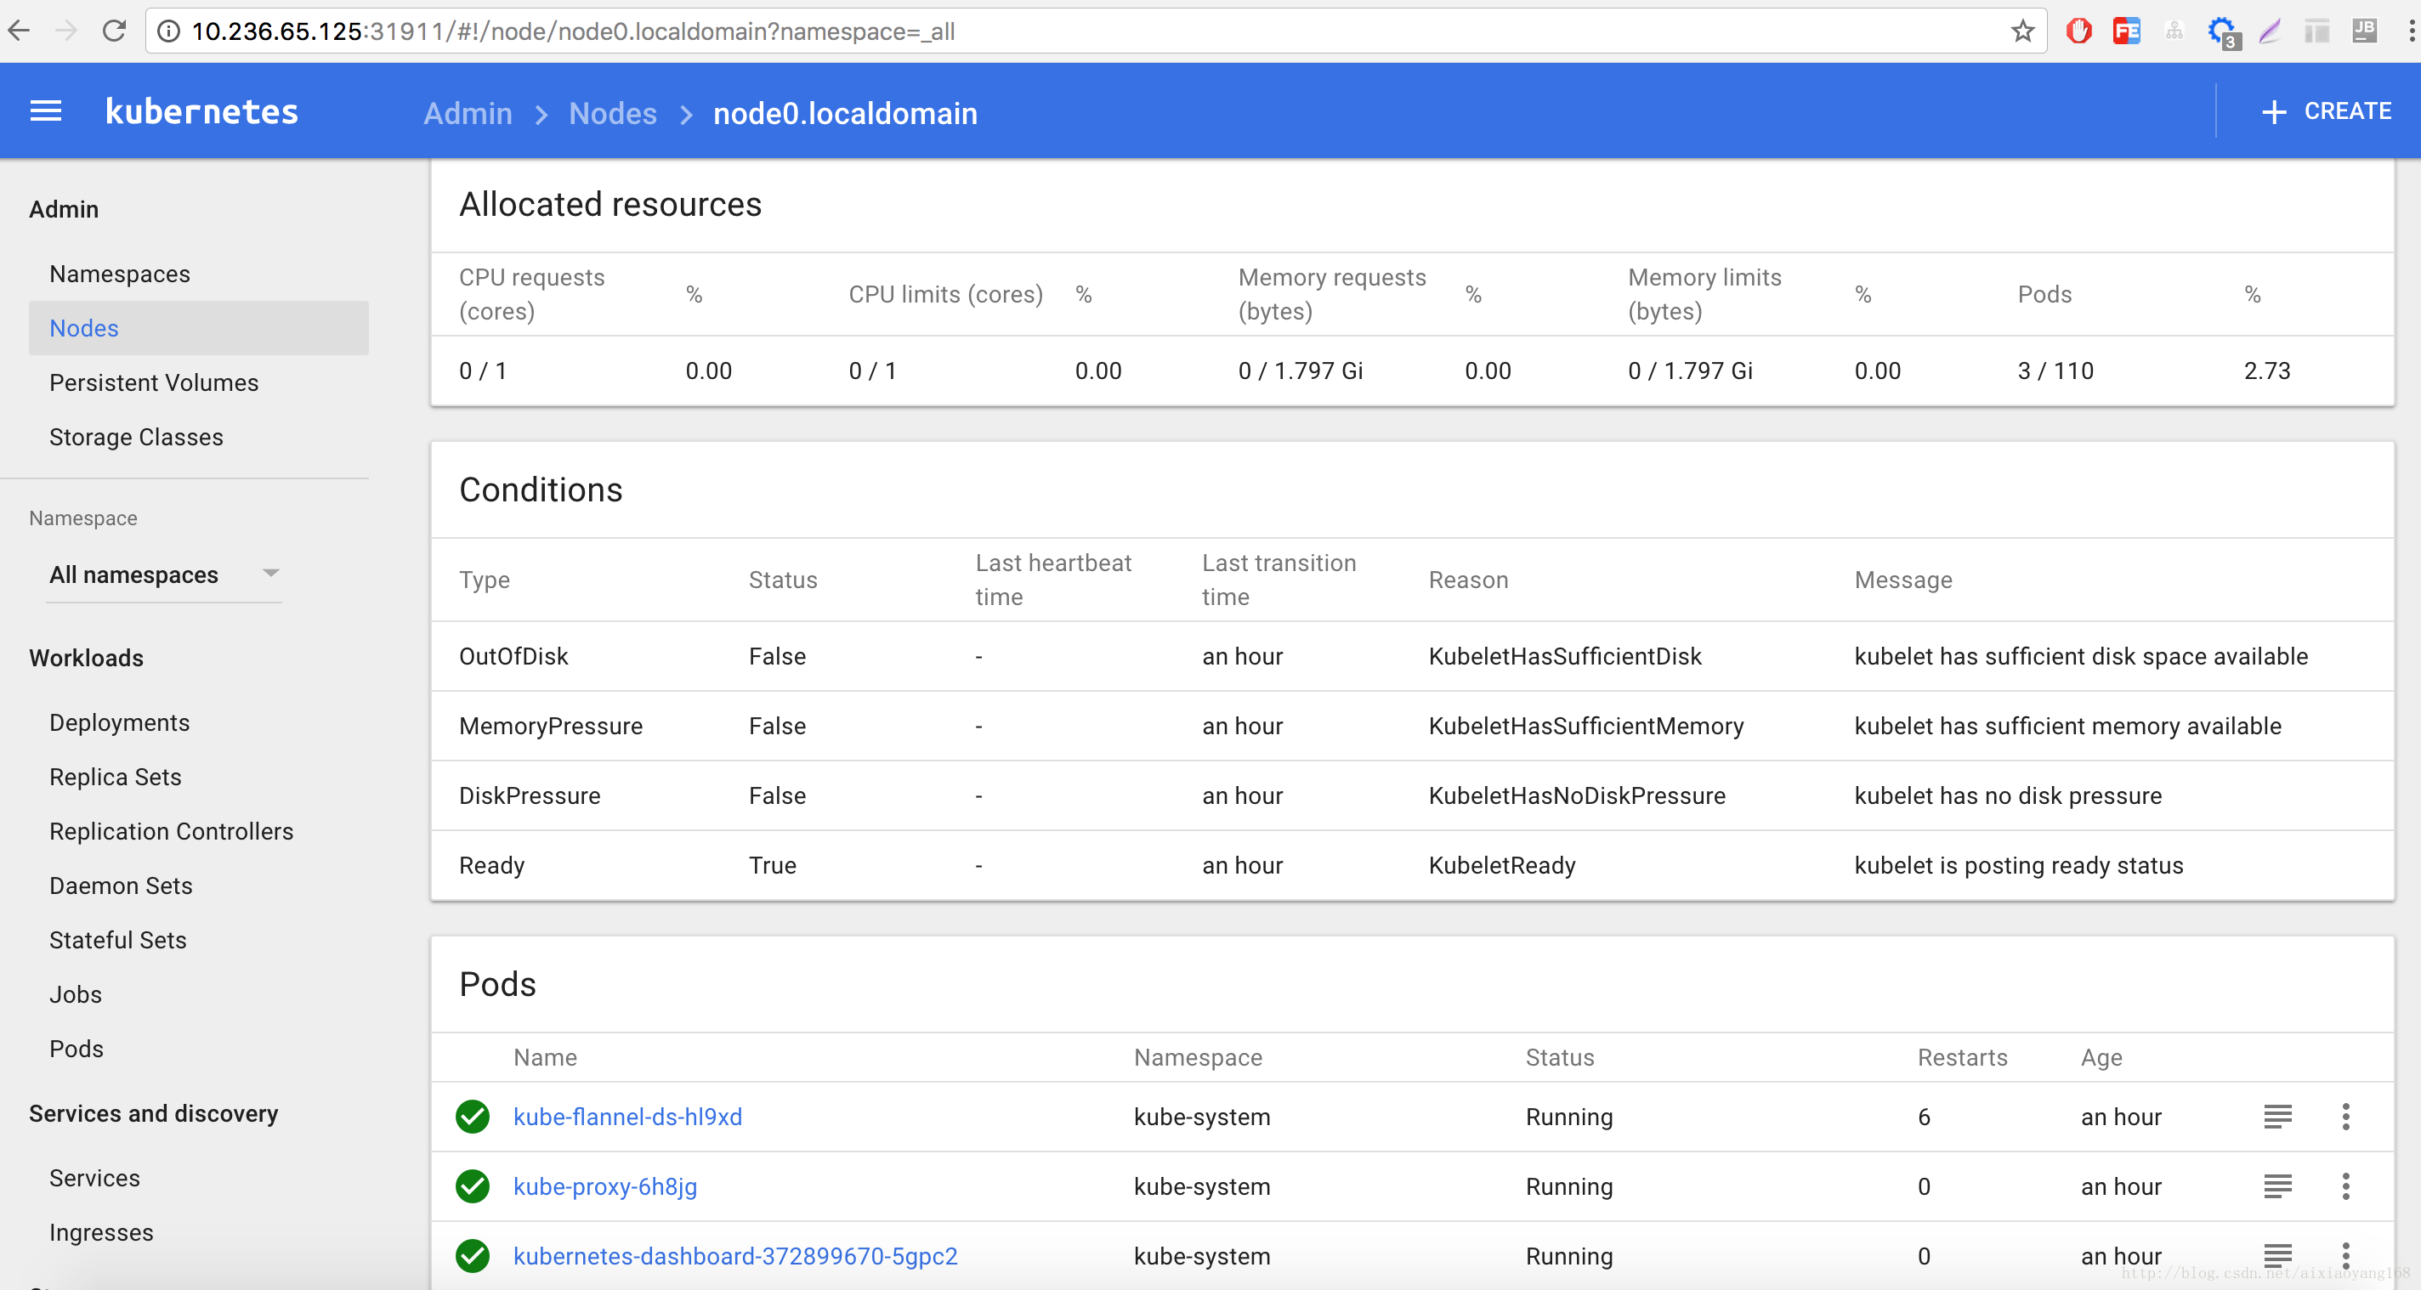Open the kube-proxy-6h8jg pod link
Image resolution: width=2421 pixels, height=1290 pixels.
coord(605,1186)
